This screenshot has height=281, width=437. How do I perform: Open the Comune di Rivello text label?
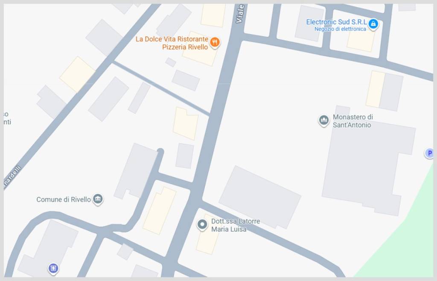[64, 199]
